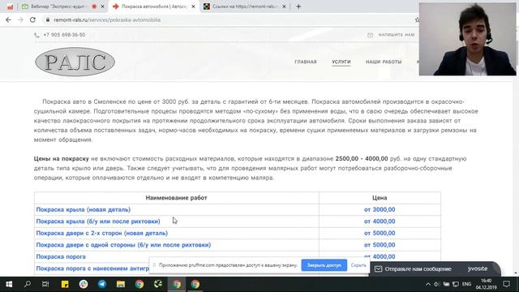Open the ГЛАВНАЯ menu item

[306, 62]
